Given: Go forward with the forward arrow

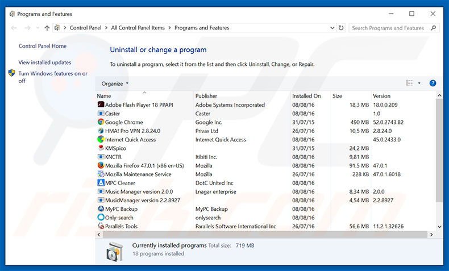Looking at the screenshot, I should [x=27, y=28].
